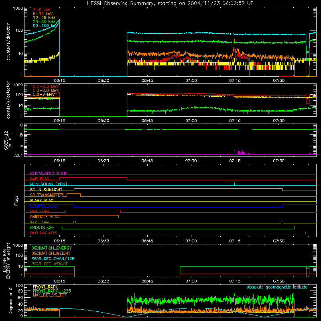The height and width of the screenshot is (321, 321).
Task: Click the red 0.1-0.3 MeV legend label
Action: click(46, 86)
